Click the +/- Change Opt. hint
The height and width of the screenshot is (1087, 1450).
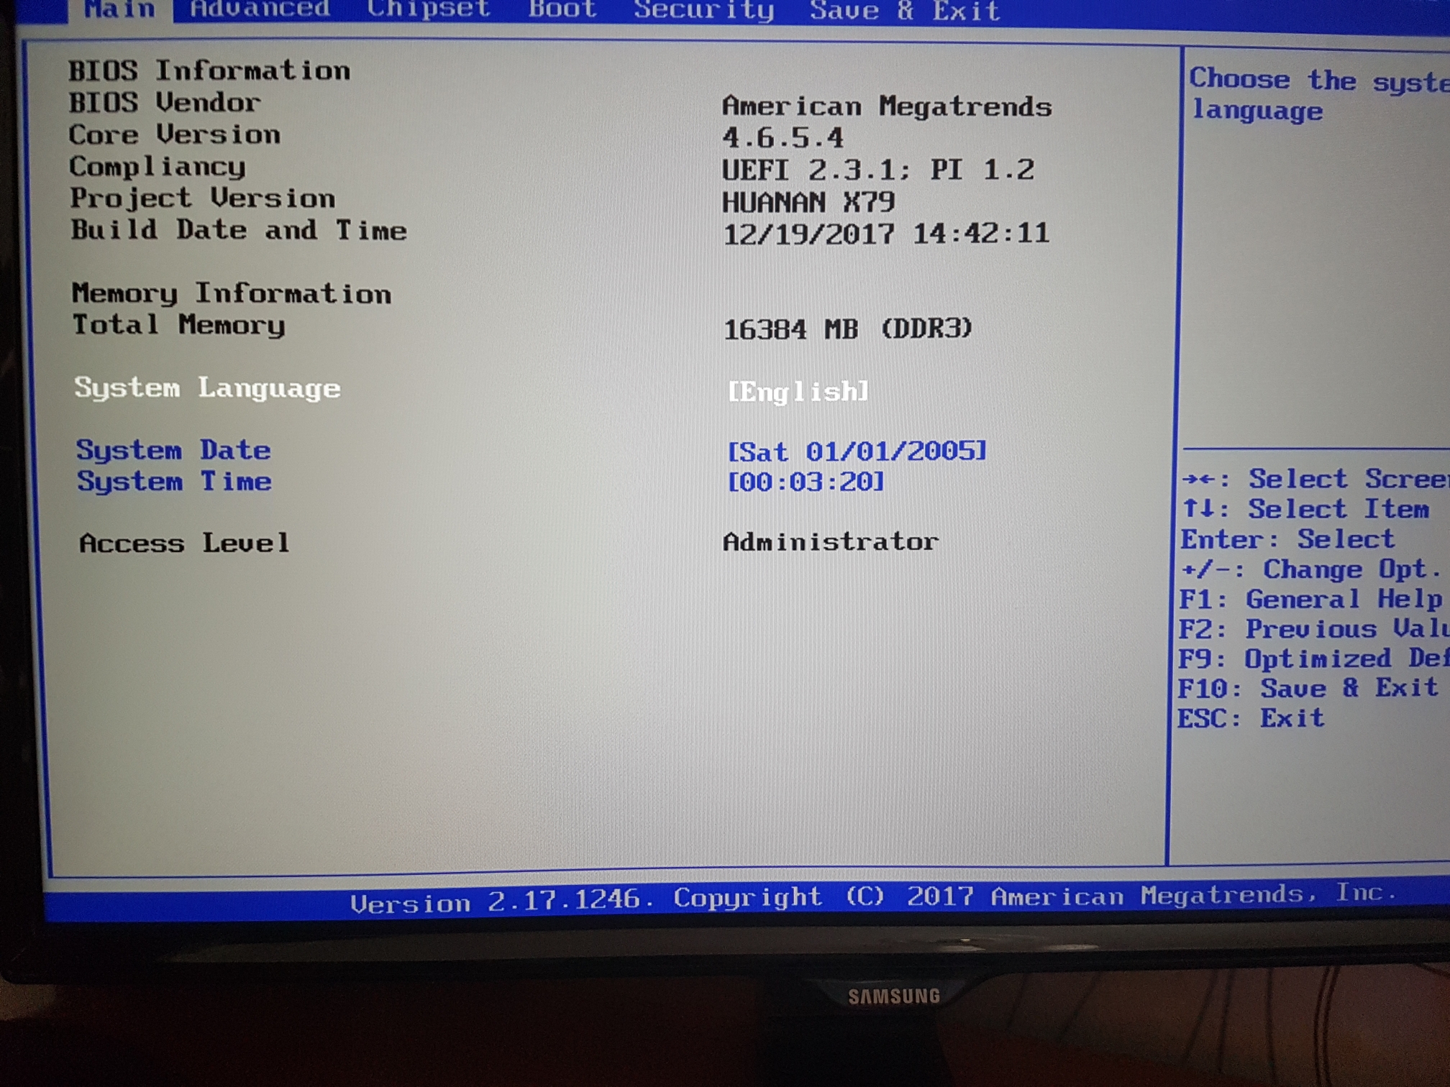coord(1309,569)
